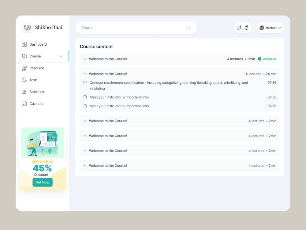
Task: Open the Calendar icon in the sidebar
Action: pos(24,104)
